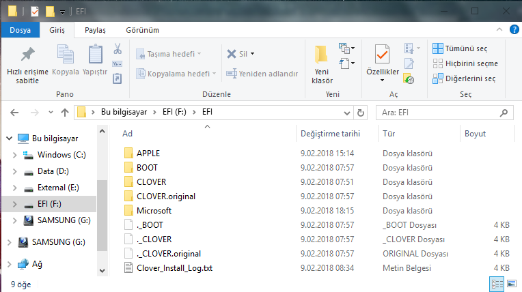Image resolution: width=522 pixels, height=292 pixels.
Task: Open the Sil dropdown arrow
Action: click(x=252, y=54)
